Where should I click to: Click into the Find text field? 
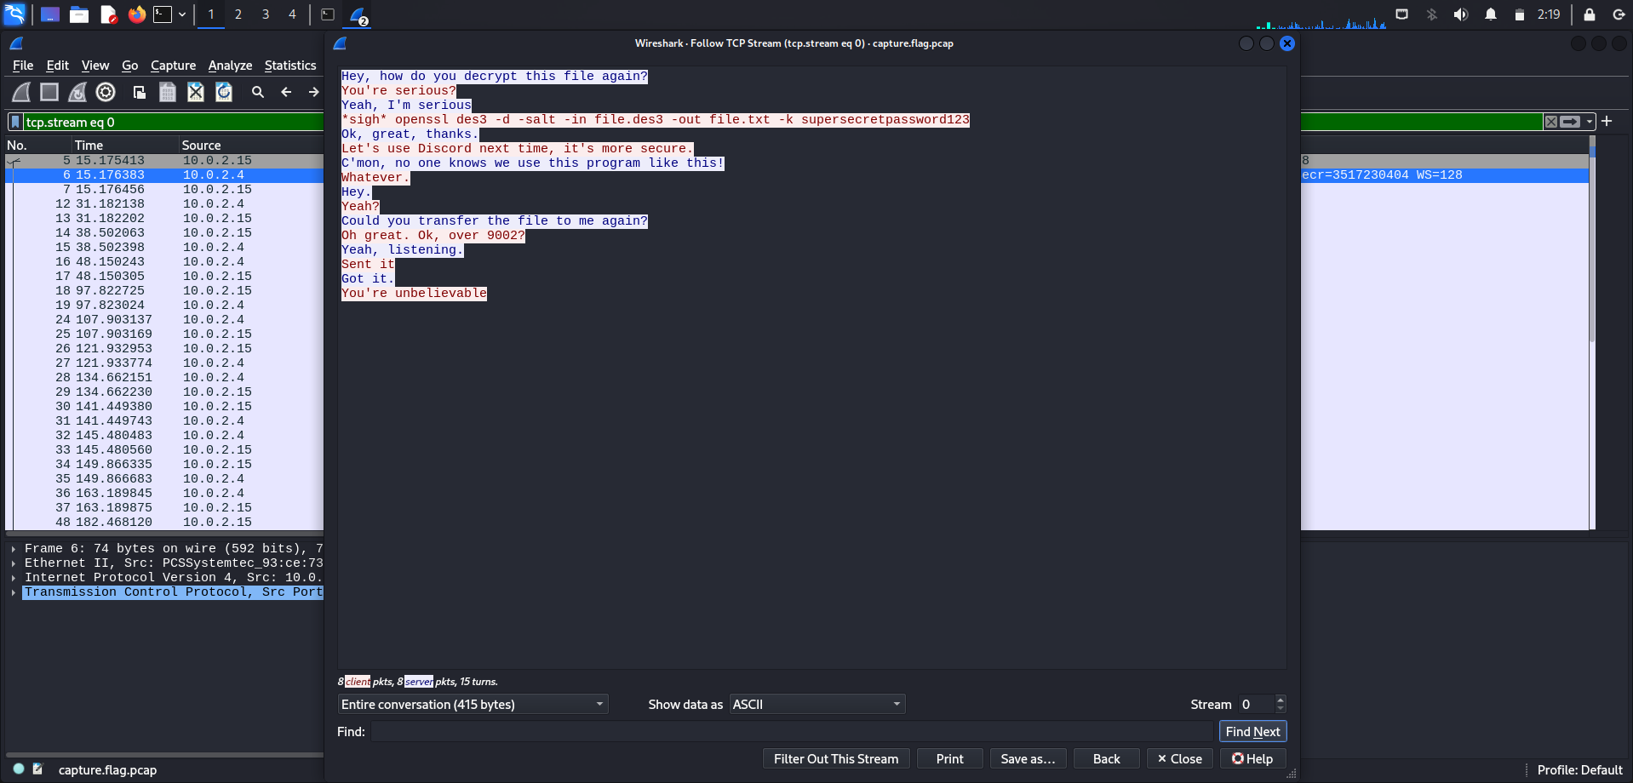[791, 732]
